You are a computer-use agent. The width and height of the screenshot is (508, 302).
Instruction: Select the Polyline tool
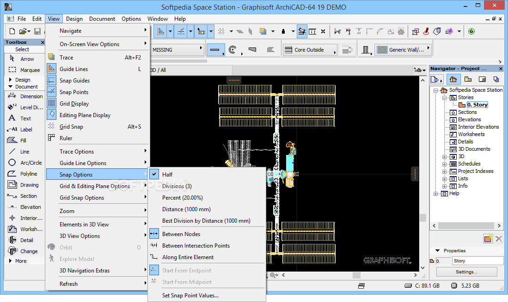coord(24,173)
